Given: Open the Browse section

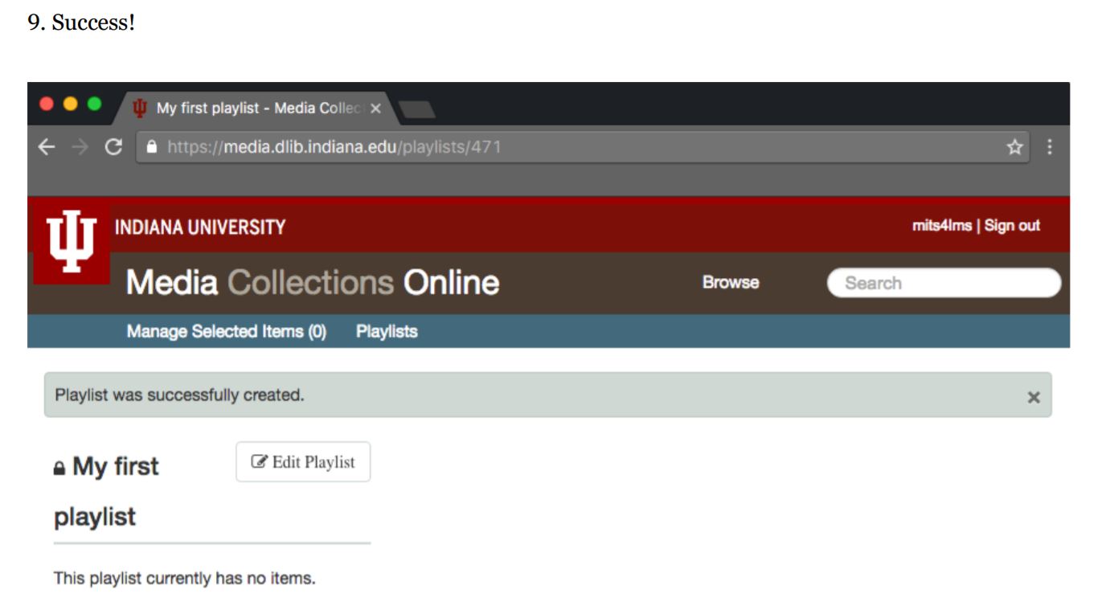Looking at the screenshot, I should (730, 282).
